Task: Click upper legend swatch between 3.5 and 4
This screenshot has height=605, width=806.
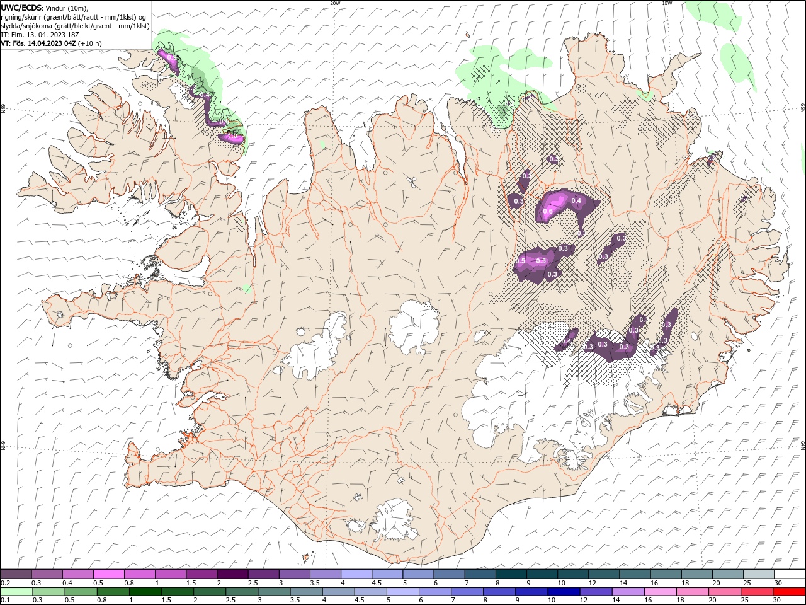Action: pyautogui.click(x=325, y=574)
